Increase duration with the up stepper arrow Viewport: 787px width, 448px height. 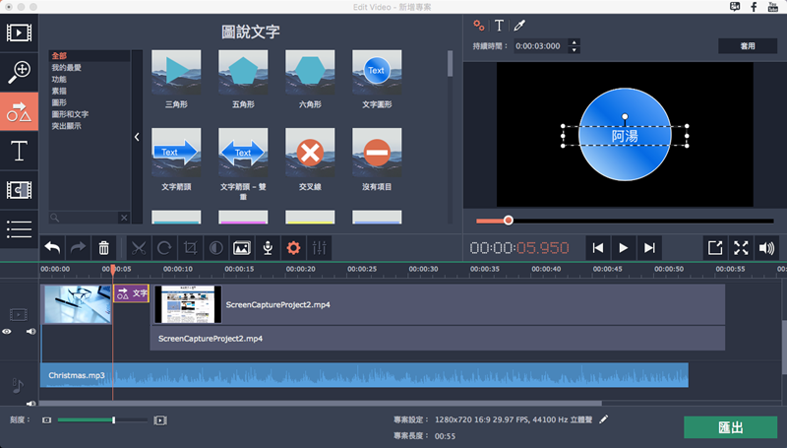click(575, 42)
